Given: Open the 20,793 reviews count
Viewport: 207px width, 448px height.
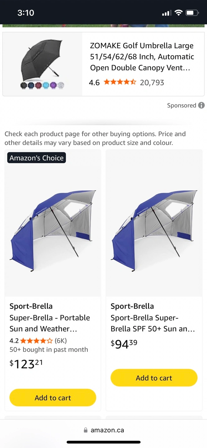Looking at the screenshot, I should 152,82.
